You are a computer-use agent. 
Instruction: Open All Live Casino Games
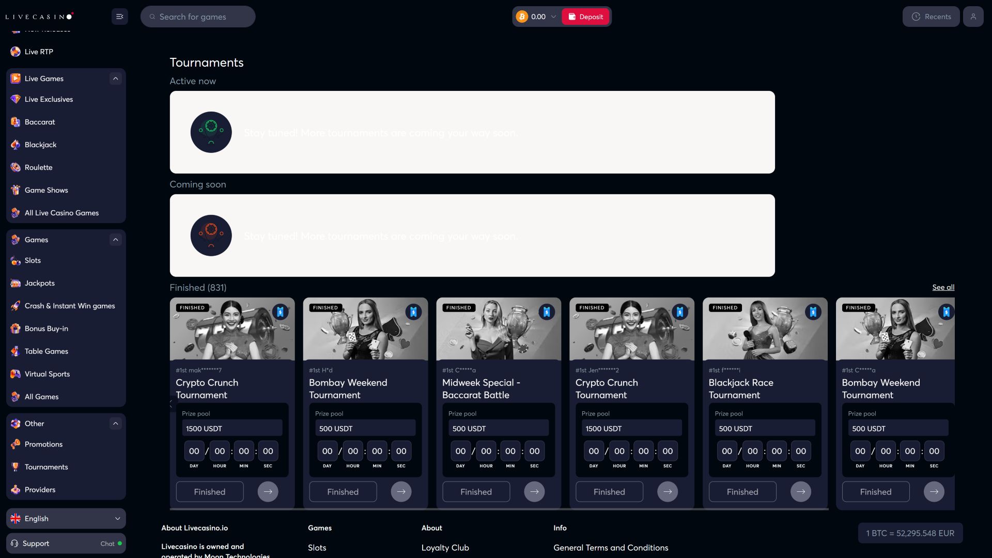[x=66, y=213]
